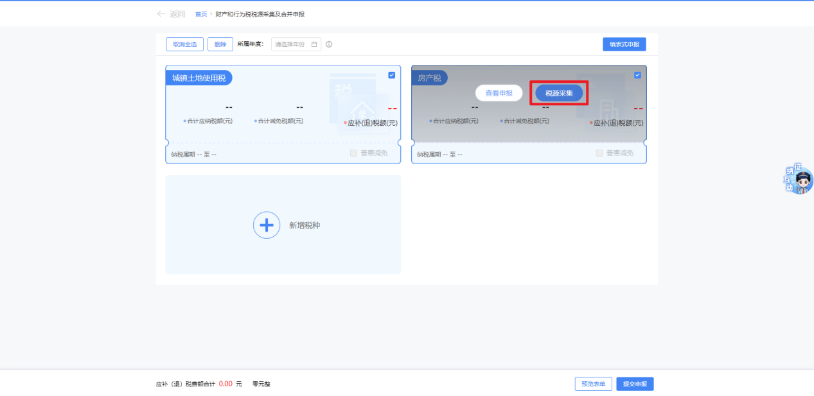Click the info icon beside the year picker
The height and width of the screenshot is (396, 814).
pyautogui.click(x=329, y=44)
